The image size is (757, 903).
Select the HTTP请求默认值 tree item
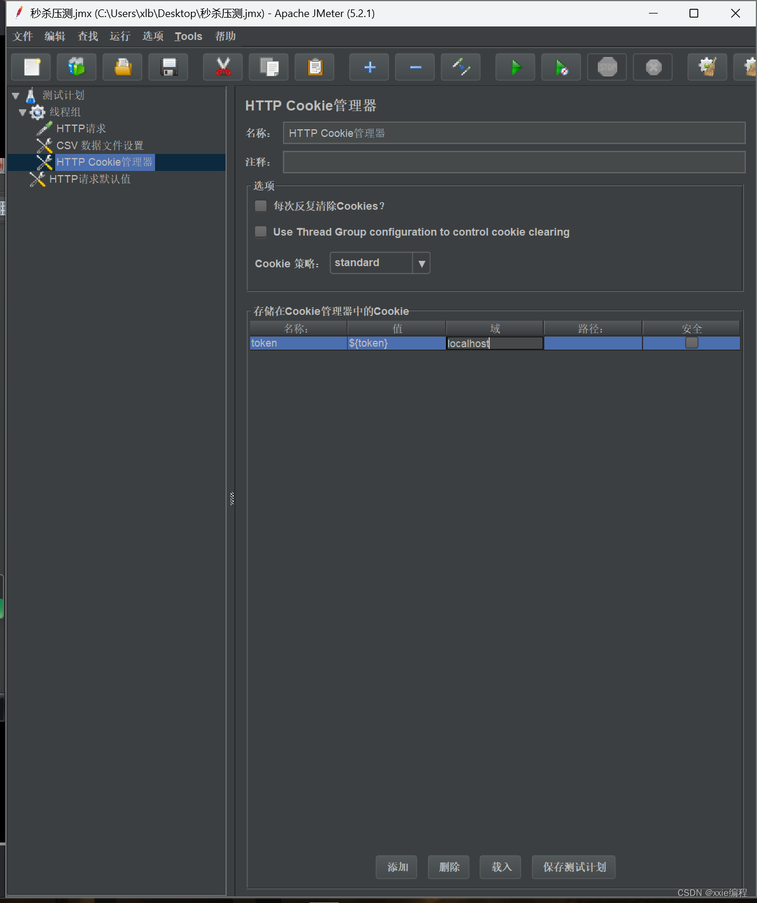(90, 179)
